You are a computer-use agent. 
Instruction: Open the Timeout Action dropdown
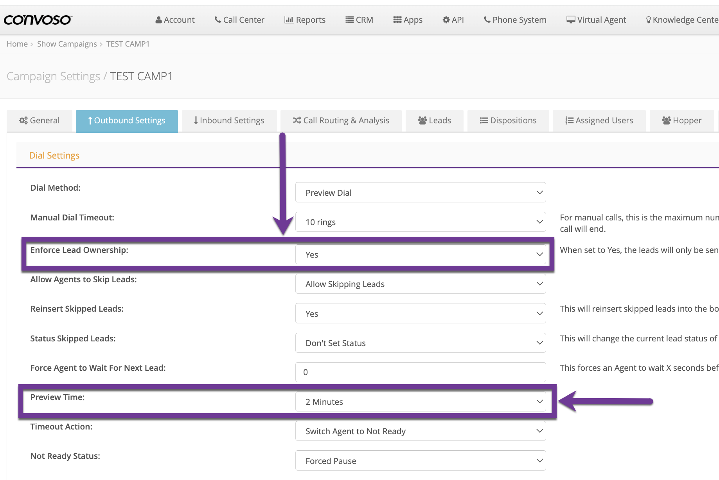click(420, 431)
